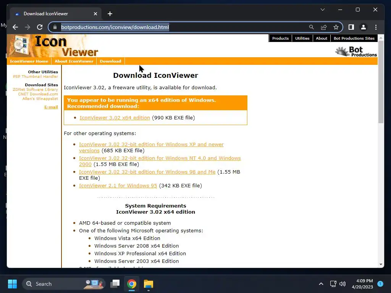The height and width of the screenshot is (293, 391).
Task: Select the Download nav item
Action: click(x=110, y=61)
